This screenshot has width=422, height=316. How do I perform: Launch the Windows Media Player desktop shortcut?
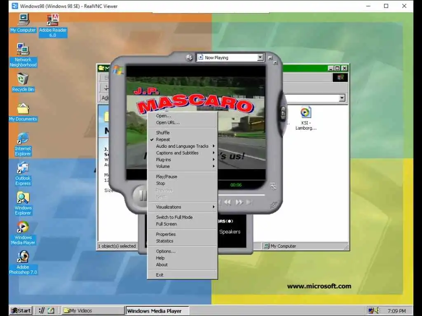[x=23, y=233]
